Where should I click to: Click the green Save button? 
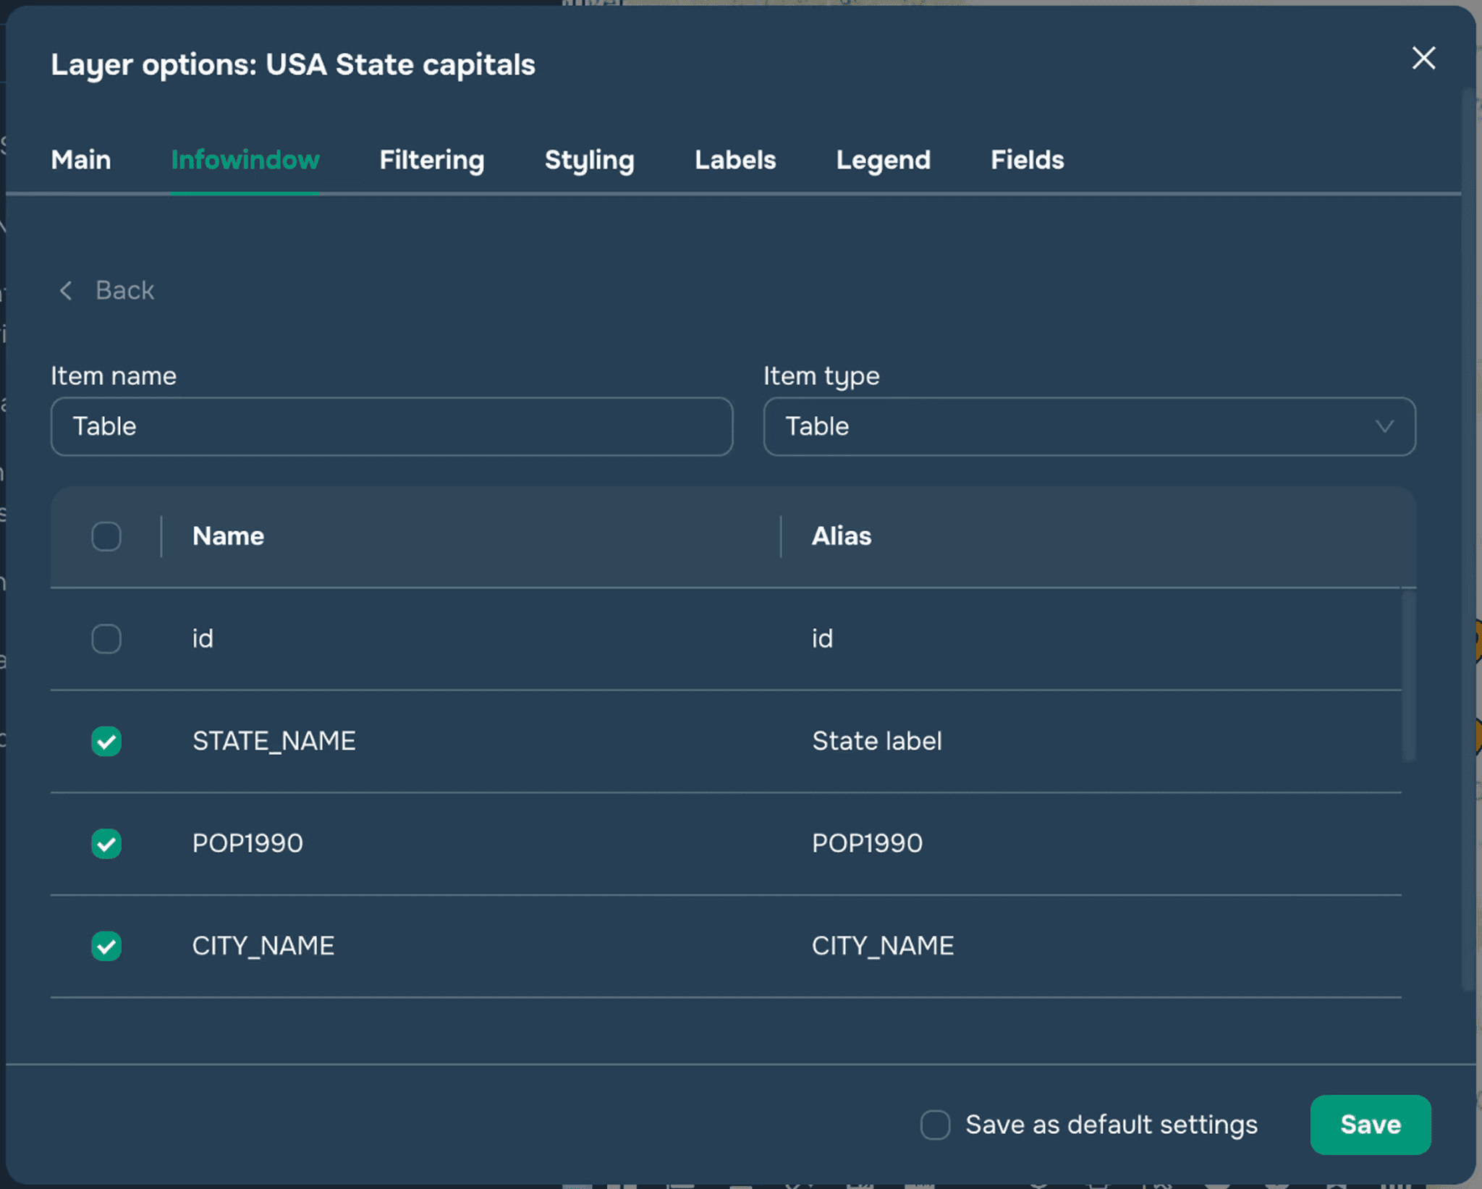click(1370, 1125)
